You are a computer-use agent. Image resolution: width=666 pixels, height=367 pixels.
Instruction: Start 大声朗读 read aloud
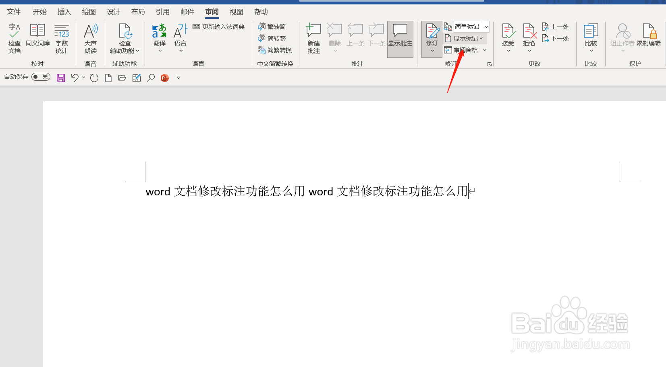91,39
